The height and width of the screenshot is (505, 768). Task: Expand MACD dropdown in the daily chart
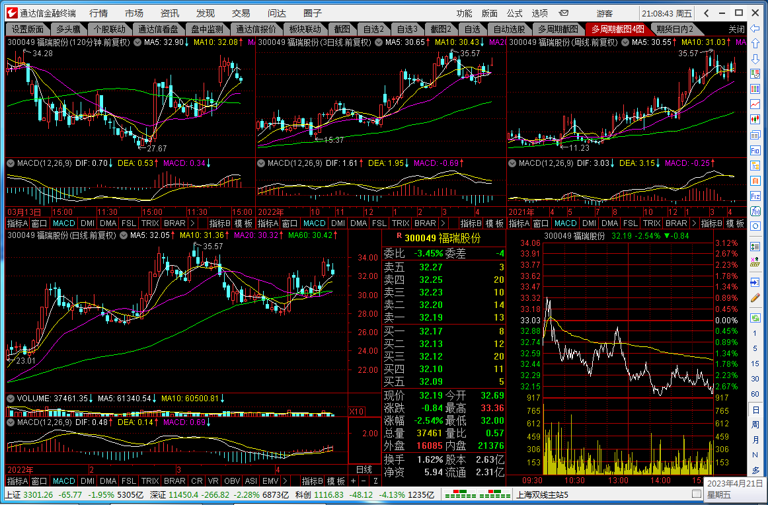click(x=11, y=422)
